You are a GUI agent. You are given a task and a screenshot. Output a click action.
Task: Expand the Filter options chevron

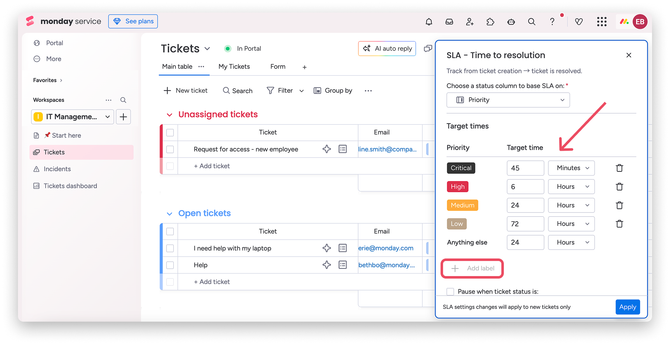(301, 91)
